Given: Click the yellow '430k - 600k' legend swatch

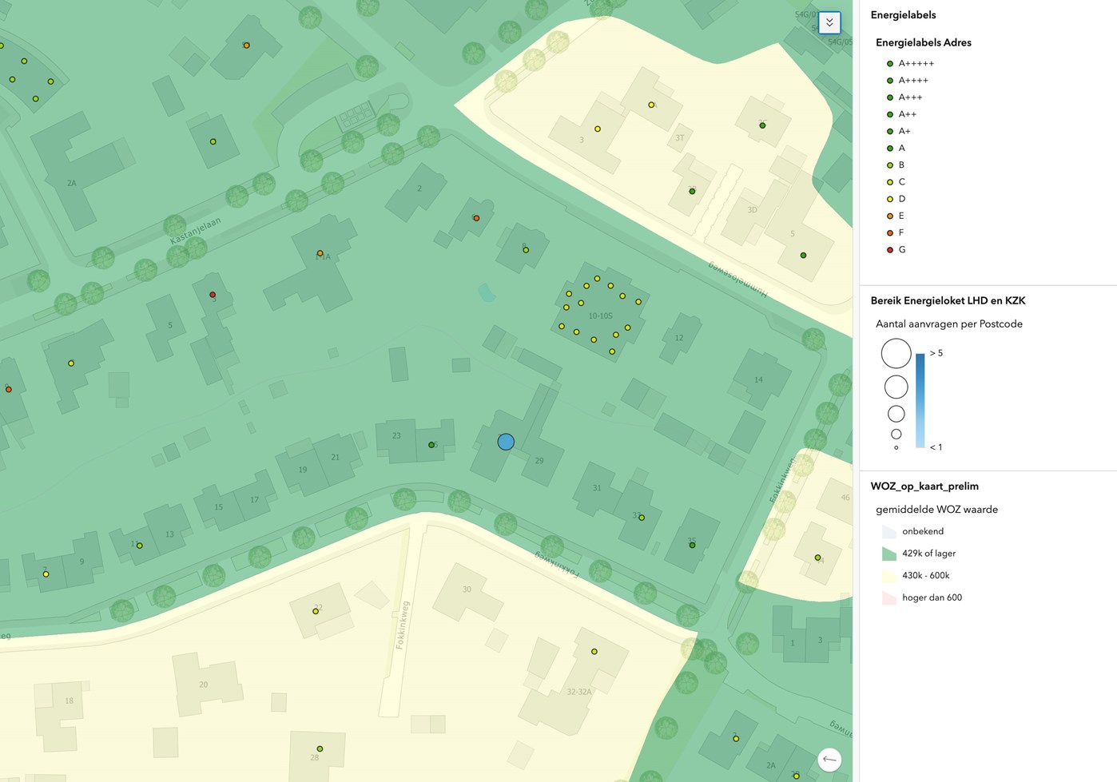Looking at the screenshot, I should coord(888,576).
